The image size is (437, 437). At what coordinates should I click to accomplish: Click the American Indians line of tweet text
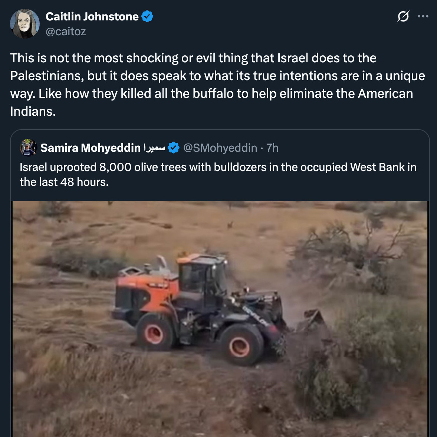coord(33,112)
